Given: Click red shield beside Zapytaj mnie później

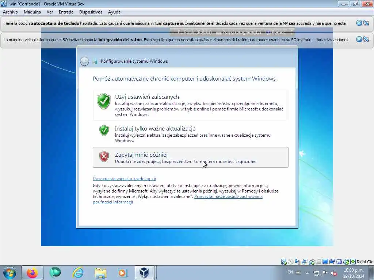Looking at the screenshot, I should click(104, 156).
